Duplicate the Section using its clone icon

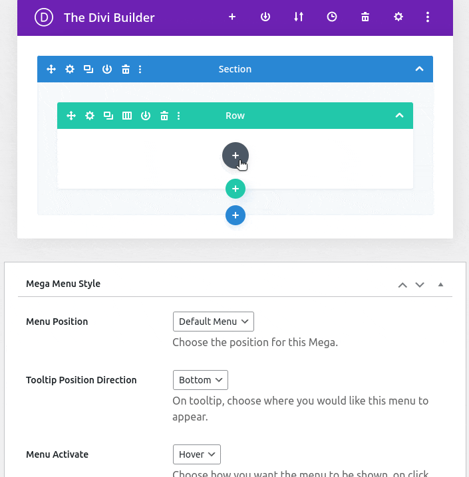tap(88, 69)
